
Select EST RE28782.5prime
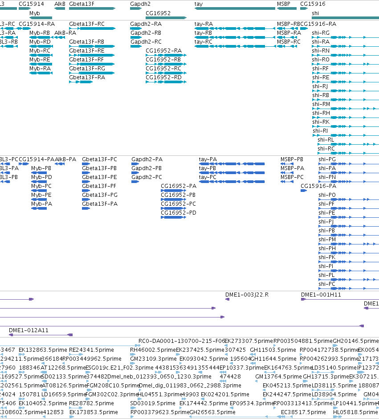91,403
